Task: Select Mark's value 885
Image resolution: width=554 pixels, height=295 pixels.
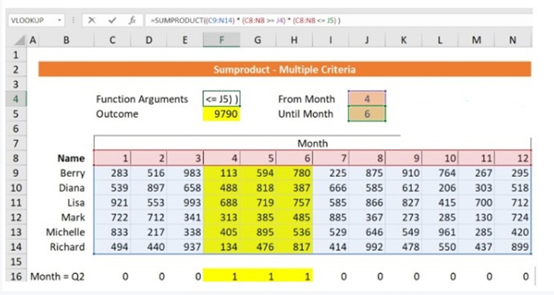Action: pos(331,218)
